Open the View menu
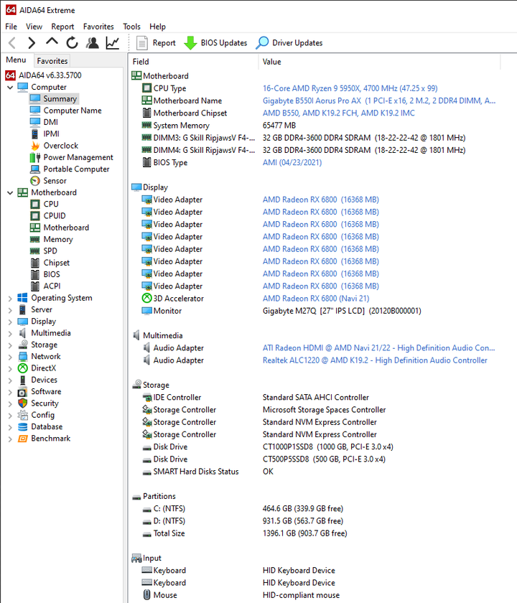The height and width of the screenshot is (603, 517). (34, 27)
